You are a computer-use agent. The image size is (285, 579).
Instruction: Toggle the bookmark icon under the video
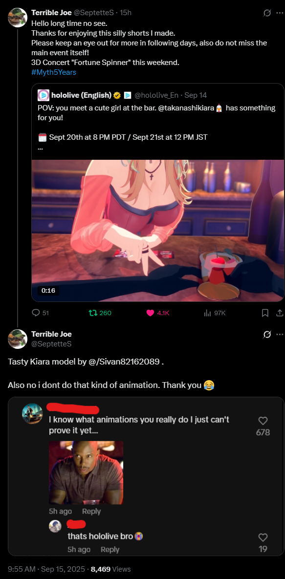click(x=265, y=313)
